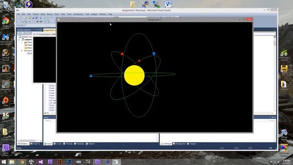Open the Analyze menu
The image size is (293, 165).
click(94, 14)
